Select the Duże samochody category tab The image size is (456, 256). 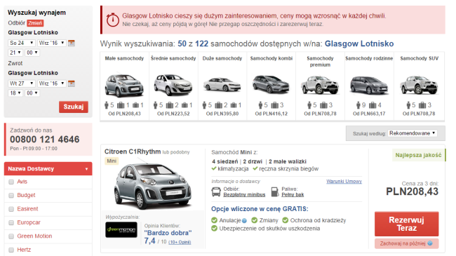(222, 86)
